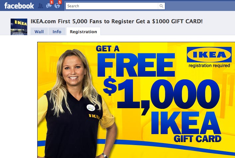Click the red 5 notifications badge
The width and height of the screenshot is (235, 158).
pyautogui.click(x=60, y=2)
